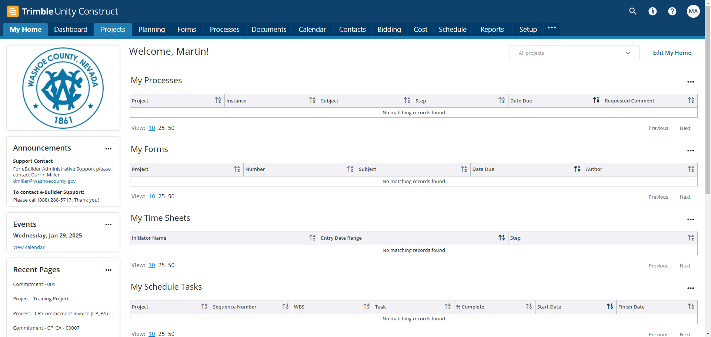Sort My Processes by Step column icon
This screenshot has height=337, width=711.
click(x=502, y=100)
